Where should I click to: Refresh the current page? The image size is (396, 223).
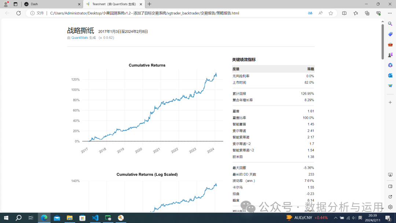pyautogui.click(x=18, y=13)
